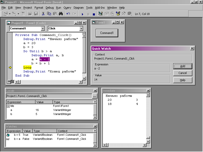This screenshot has width=203, height=152.
Task: Continue execution with the Start button
Action: (82, 14)
